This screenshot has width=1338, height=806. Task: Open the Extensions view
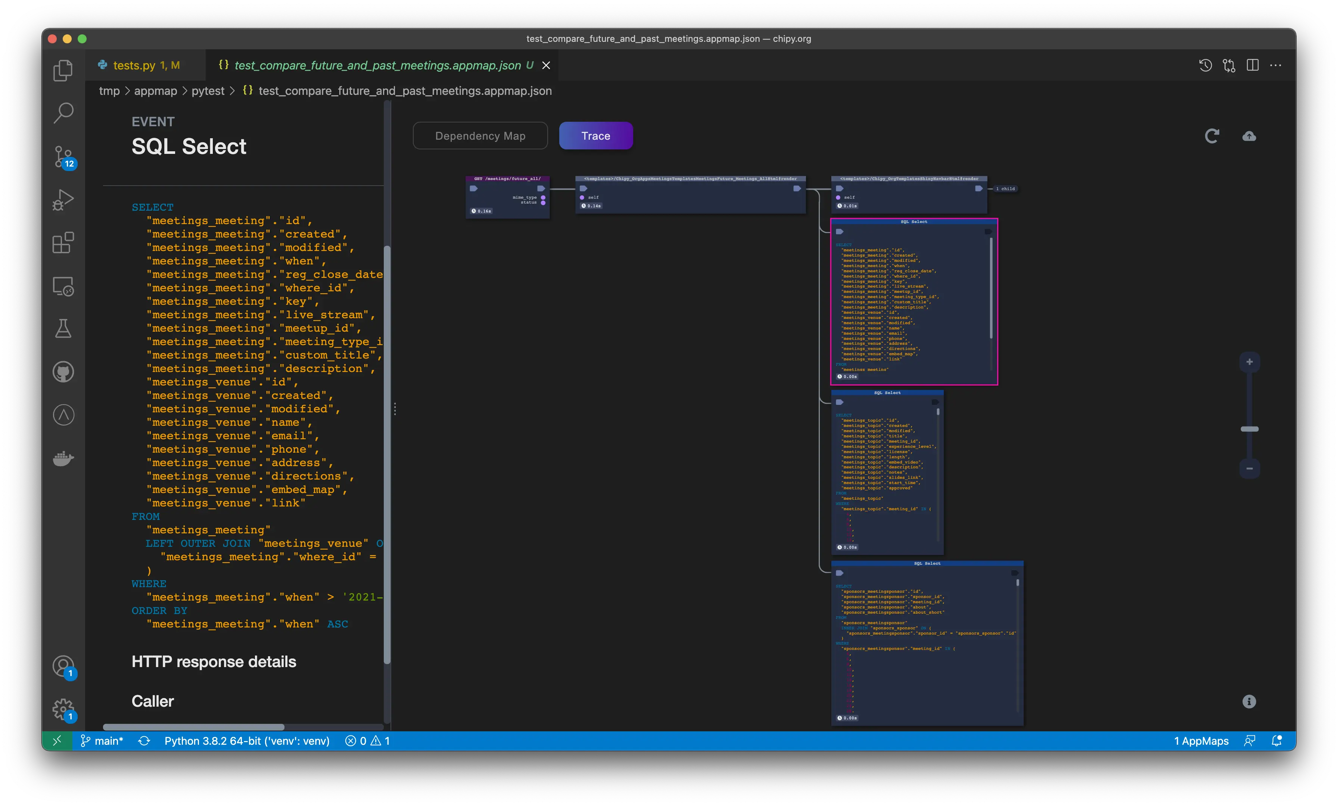(x=63, y=243)
